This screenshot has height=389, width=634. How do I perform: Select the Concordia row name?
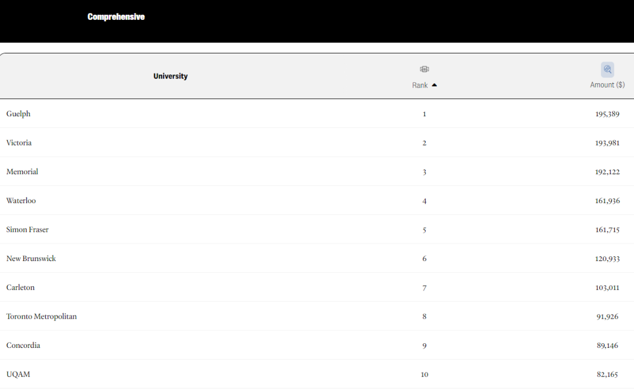pos(23,346)
